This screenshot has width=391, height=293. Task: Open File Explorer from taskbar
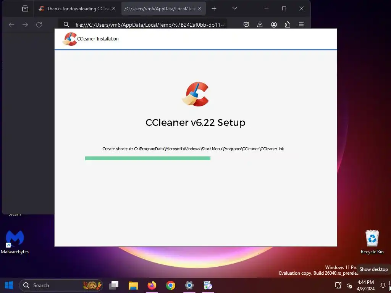coord(133,285)
